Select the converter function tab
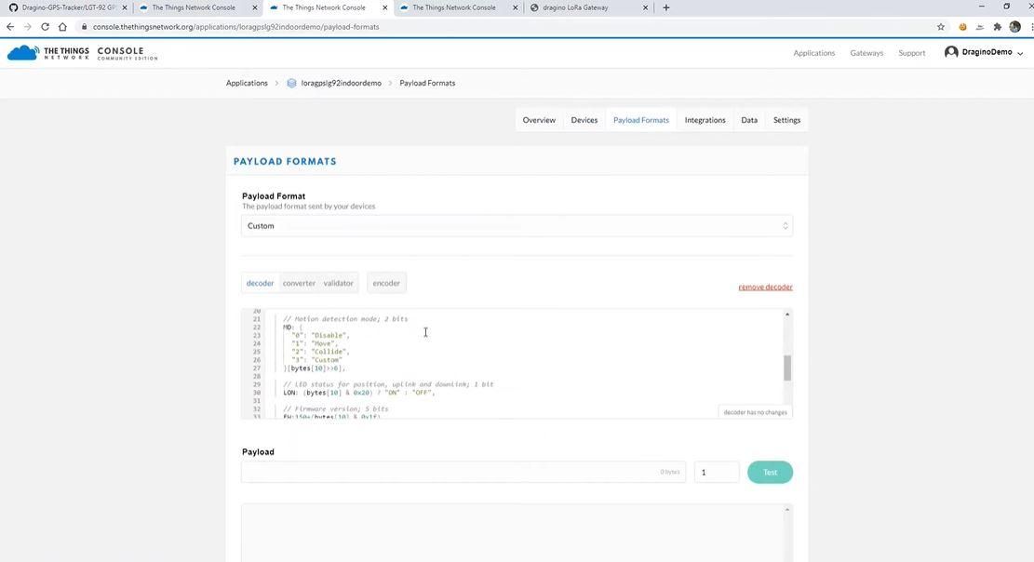This screenshot has width=1034, height=562. pyautogui.click(x=299, y=283)
